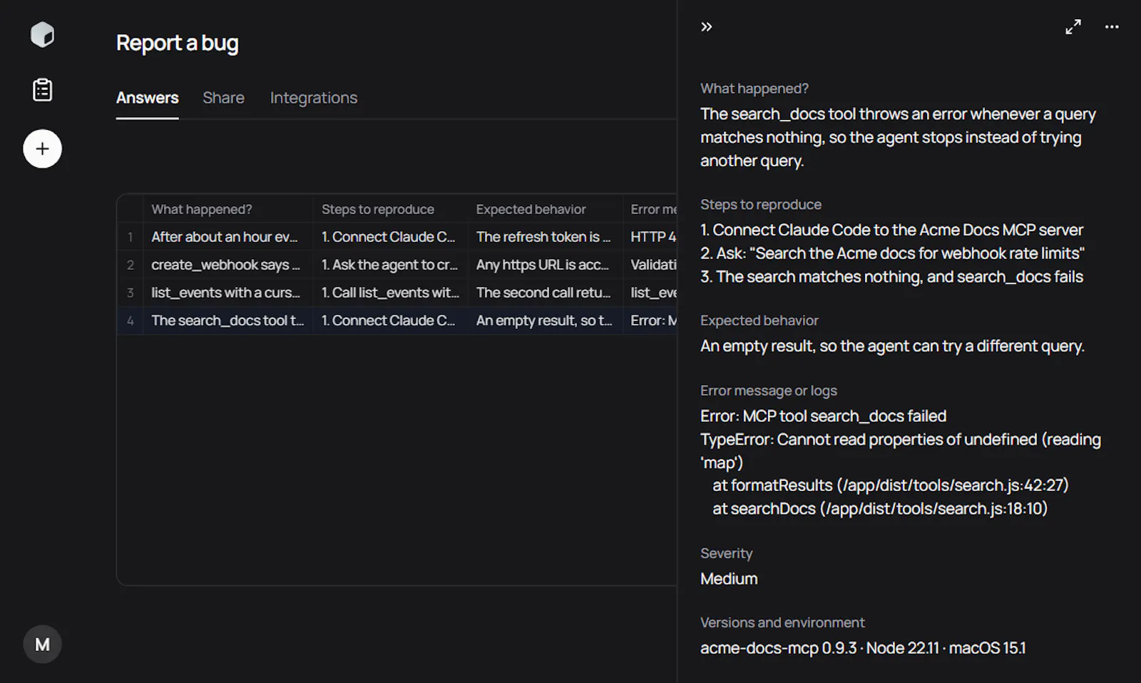Switch to the Answers tab
The height and width of the screenshot is (683, 1141).
click(147, 98)
